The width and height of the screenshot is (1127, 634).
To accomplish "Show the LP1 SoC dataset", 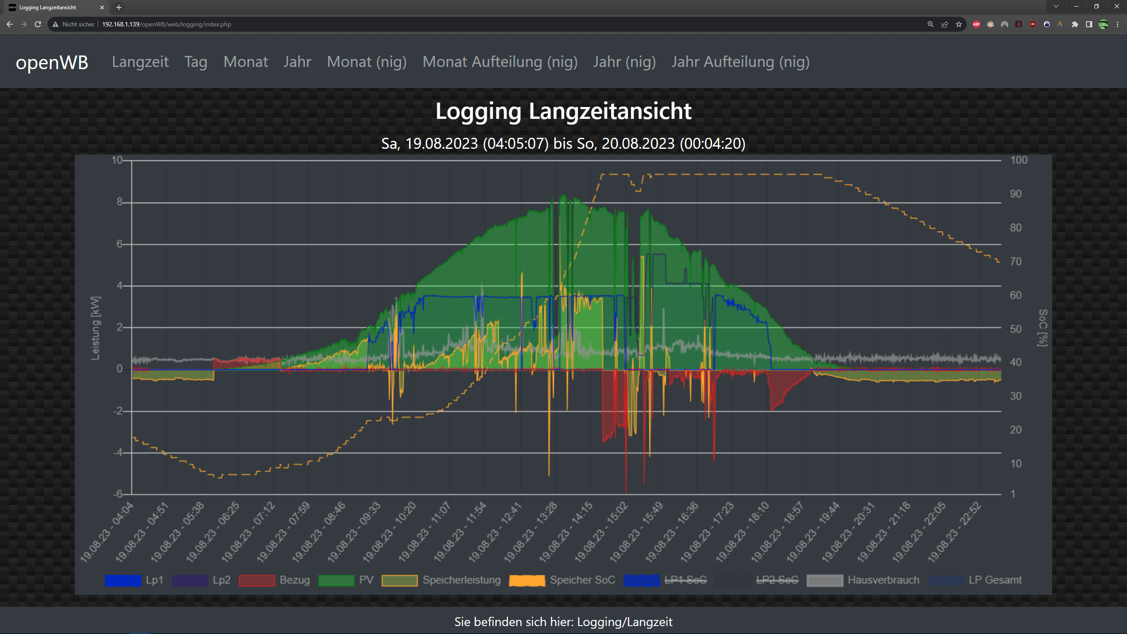I will (x=685, y=580).
